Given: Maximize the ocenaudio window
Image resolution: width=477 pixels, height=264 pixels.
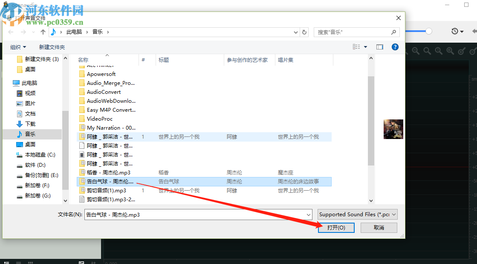Looking at the screenshot, I should (x=466, y=5).
